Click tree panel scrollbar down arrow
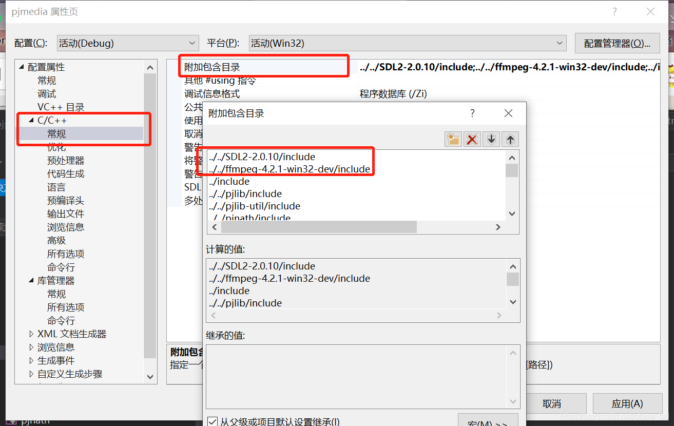Screen dimensions: 674x426 (150, 376)
